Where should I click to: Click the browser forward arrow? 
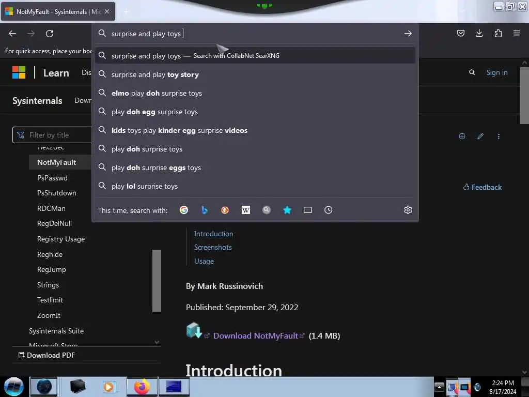pyautogui.click(x=30, y=34)
